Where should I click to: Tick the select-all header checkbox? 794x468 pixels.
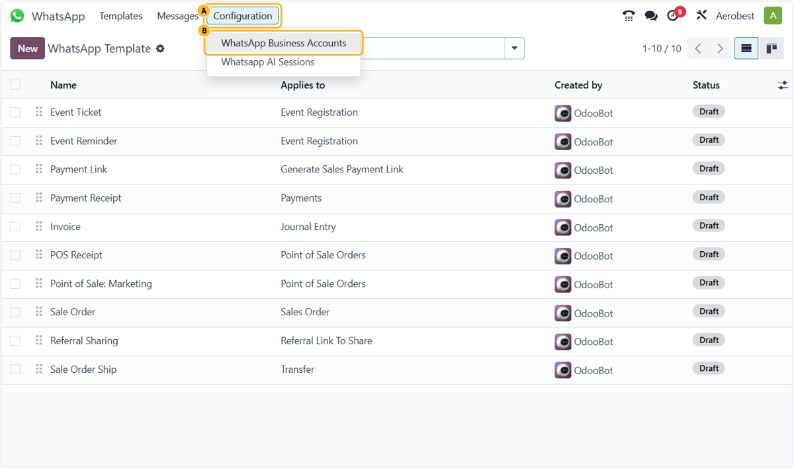15,85
